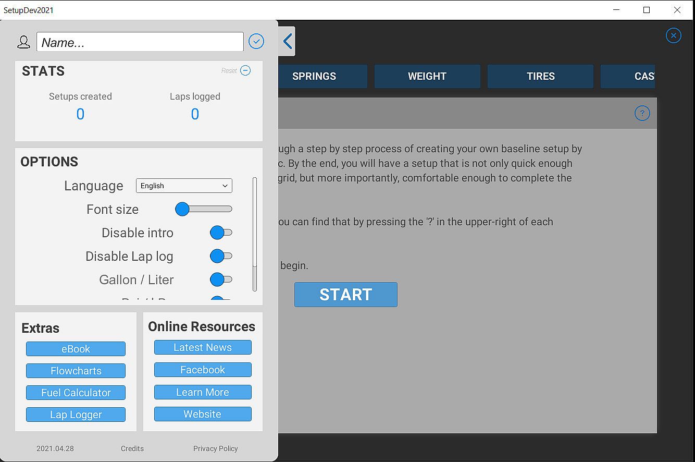
Task: Click the Learn More button
Action: coord(203,392)
